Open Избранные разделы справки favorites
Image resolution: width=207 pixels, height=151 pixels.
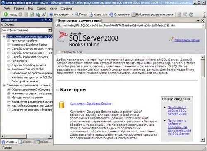(153, 14)
